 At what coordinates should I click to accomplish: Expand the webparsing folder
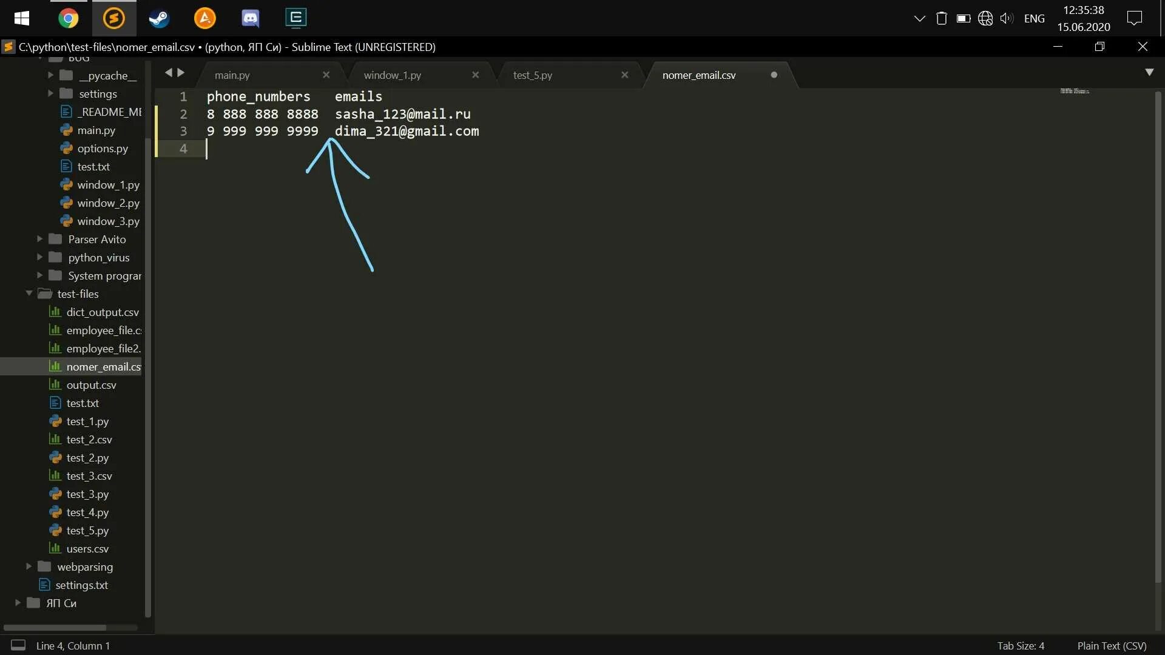tap(29, 566)
